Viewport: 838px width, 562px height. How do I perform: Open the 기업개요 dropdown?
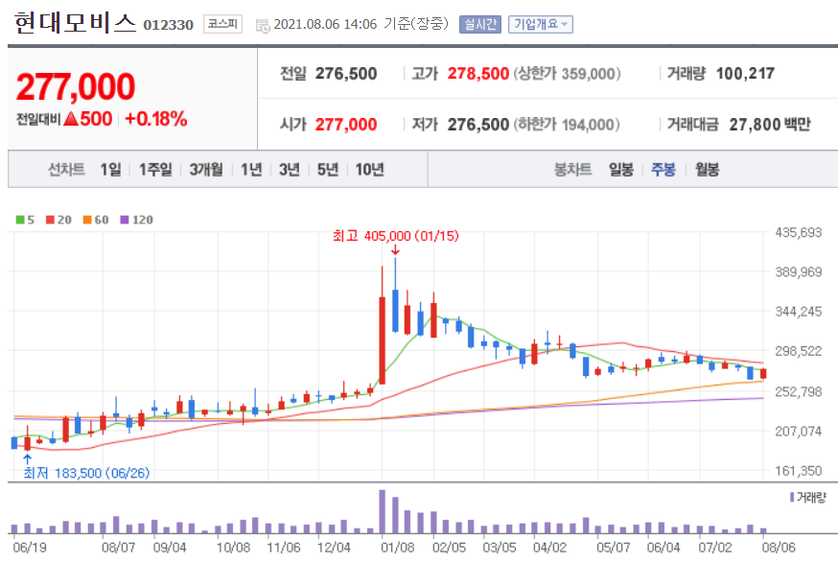(541, 24)
